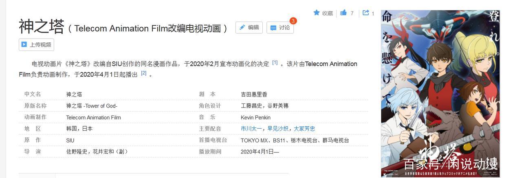
Task: Click the 收藏 favorite label
Action: (328, 13)
